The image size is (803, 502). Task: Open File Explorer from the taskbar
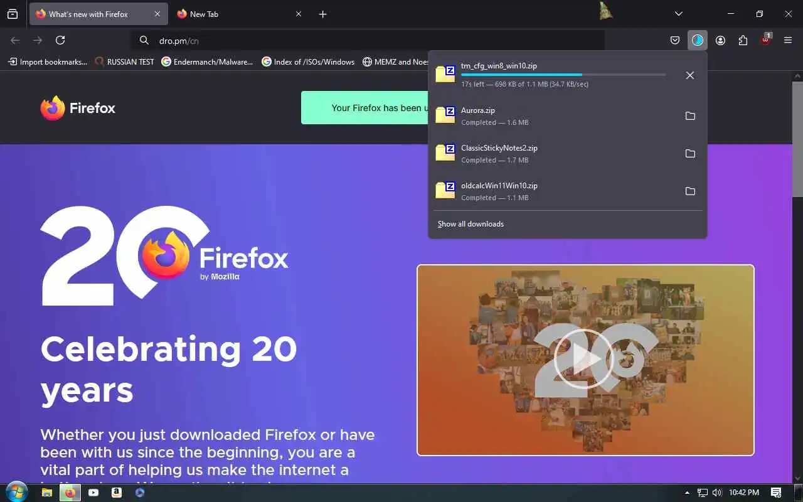pos(46,493)
